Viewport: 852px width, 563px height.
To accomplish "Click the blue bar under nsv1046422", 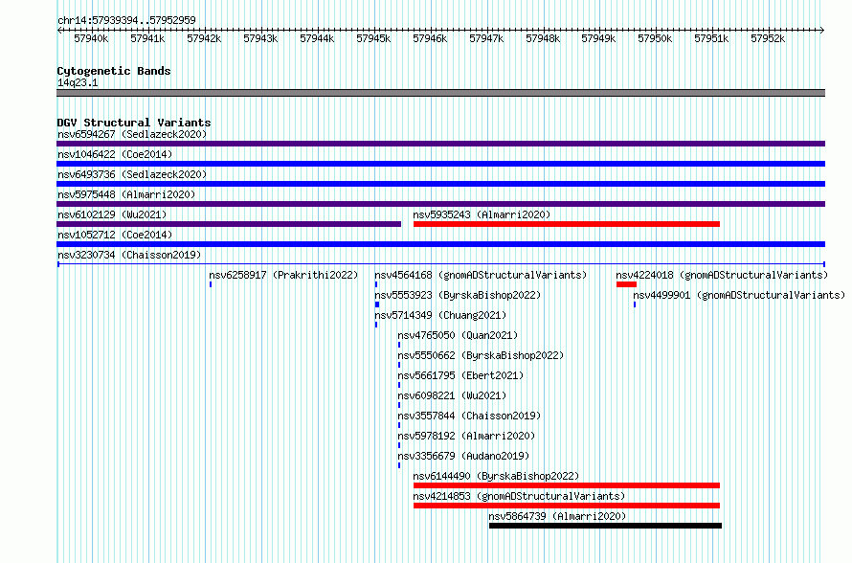I will (440, 164).
